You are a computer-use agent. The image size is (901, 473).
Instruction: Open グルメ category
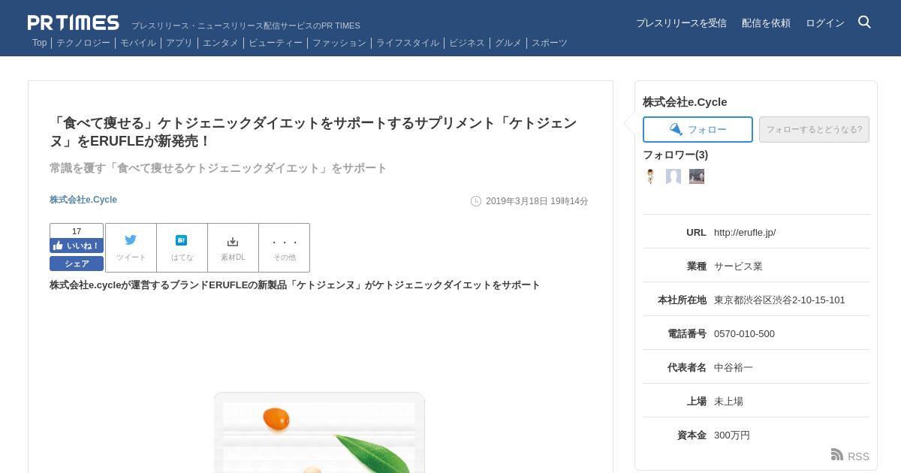coord(508,43)
